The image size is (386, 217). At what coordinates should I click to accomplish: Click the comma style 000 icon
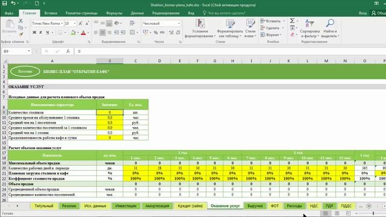click(162, 33)
